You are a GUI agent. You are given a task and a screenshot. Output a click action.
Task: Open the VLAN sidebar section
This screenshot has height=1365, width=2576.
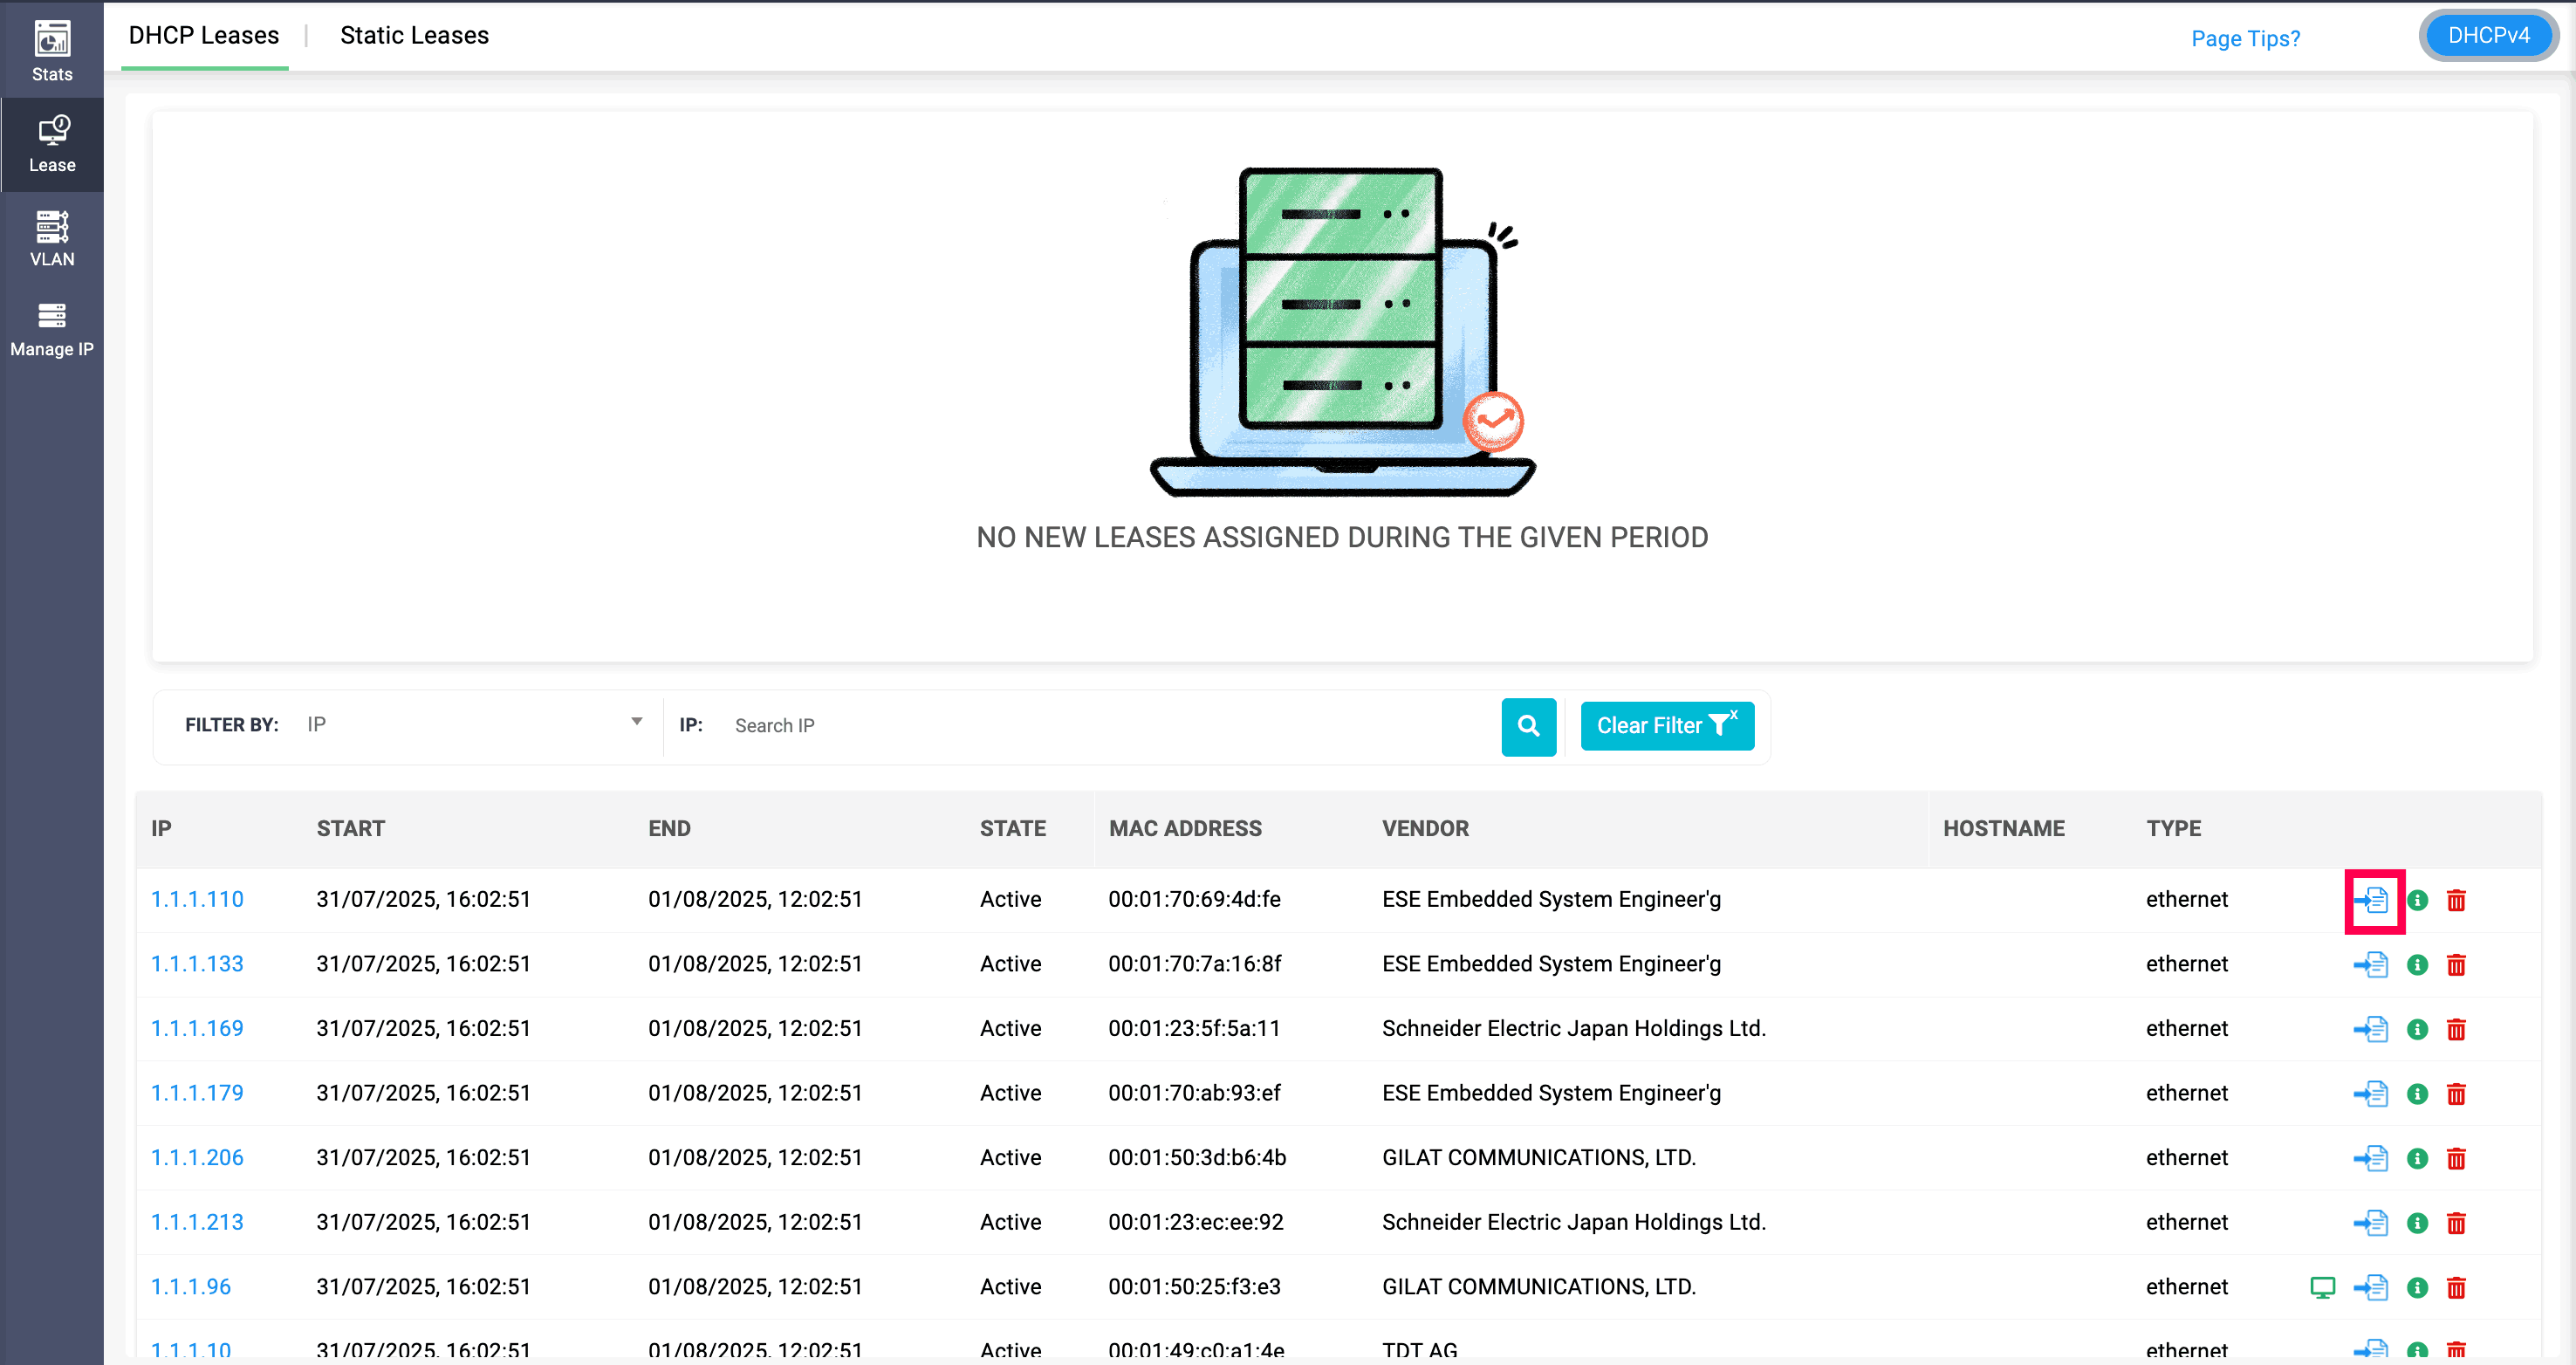point(52,238)
